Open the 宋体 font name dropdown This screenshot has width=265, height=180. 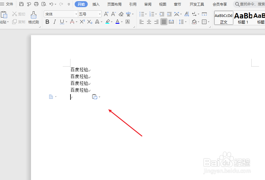click(x=76, y=14)
